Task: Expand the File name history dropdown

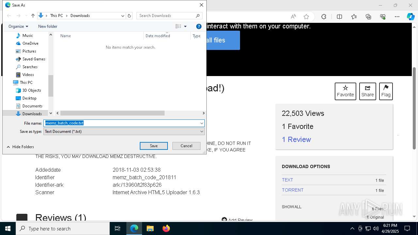Action: pyautogui.click(x=201, y=123)
